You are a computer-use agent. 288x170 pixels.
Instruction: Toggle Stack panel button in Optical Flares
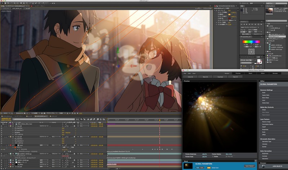[x=250, y=73]
